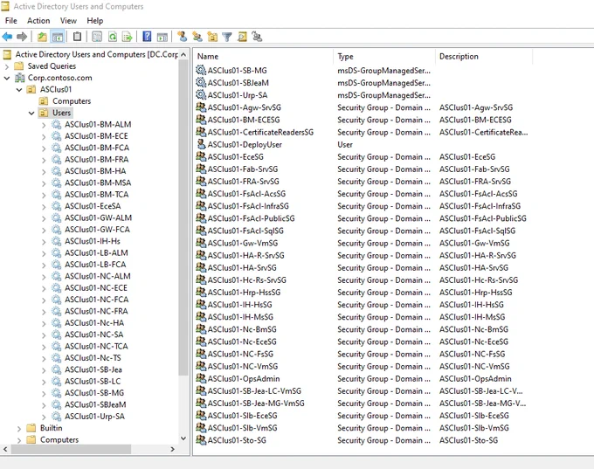
Task: Expand the ASClus01-Urp-SA tree node
Action: tap(44, 417)
